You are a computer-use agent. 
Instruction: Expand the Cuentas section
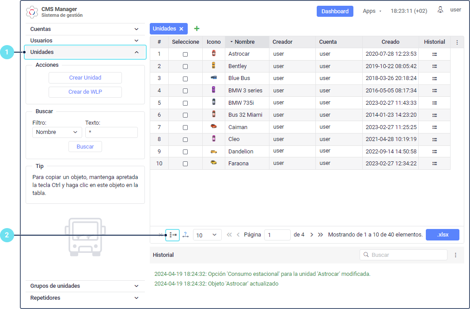(x=85, y=29)
